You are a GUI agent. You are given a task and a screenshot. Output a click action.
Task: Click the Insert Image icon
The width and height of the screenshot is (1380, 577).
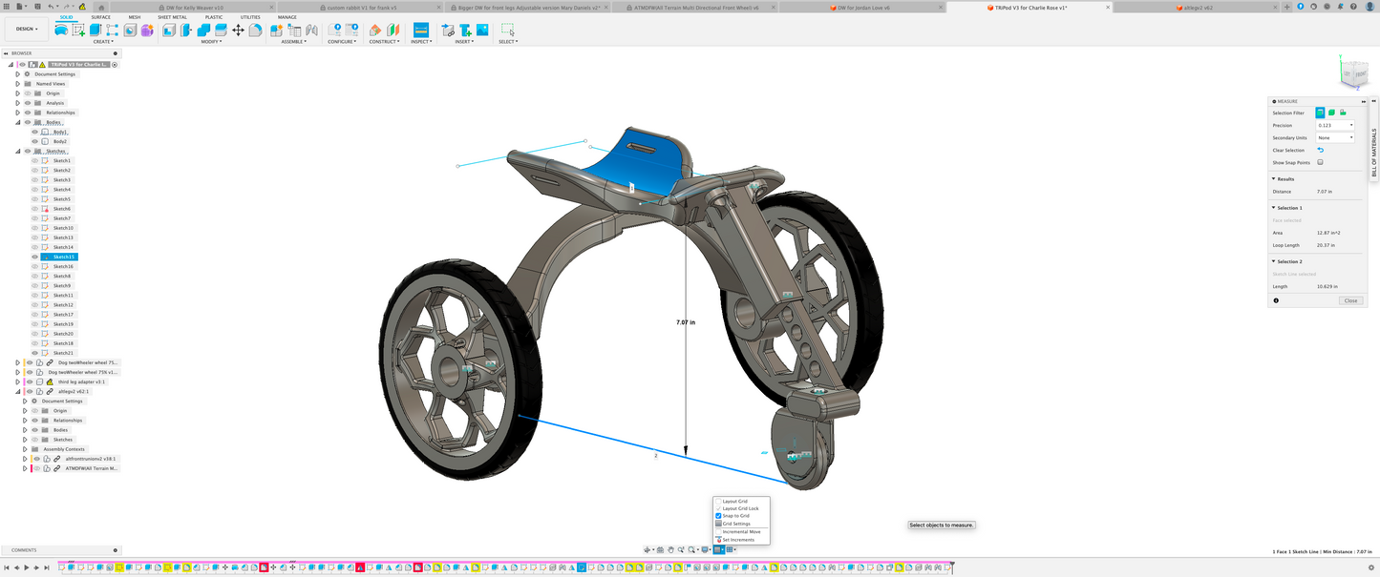(x=482, y=31)
